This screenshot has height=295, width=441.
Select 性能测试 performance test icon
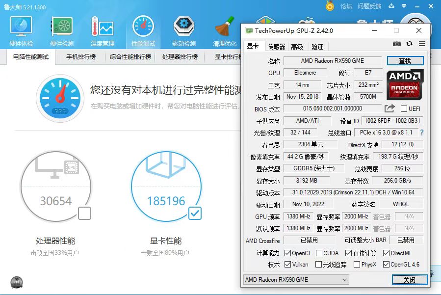click(x=143, y=31)
